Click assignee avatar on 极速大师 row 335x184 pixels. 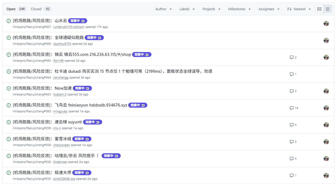click(326, 175)
